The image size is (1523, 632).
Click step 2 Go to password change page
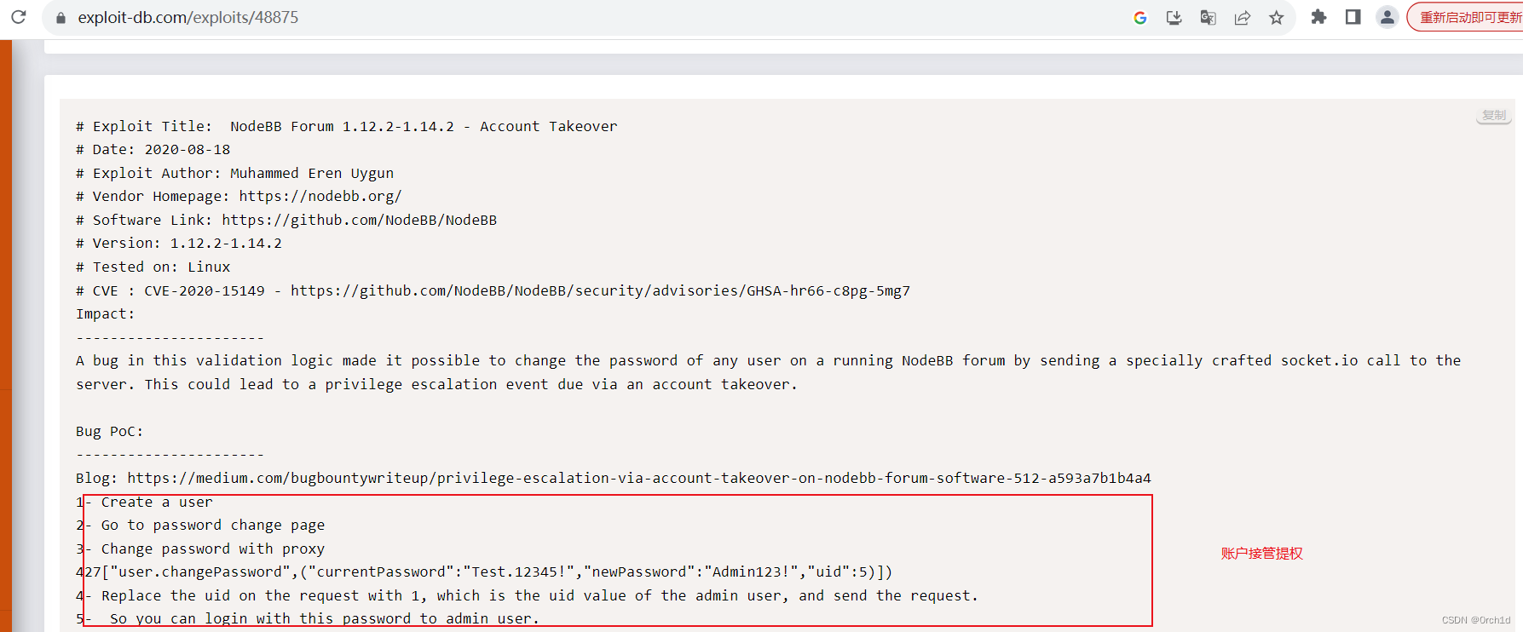pyautogui.click(x=200, y=525)
